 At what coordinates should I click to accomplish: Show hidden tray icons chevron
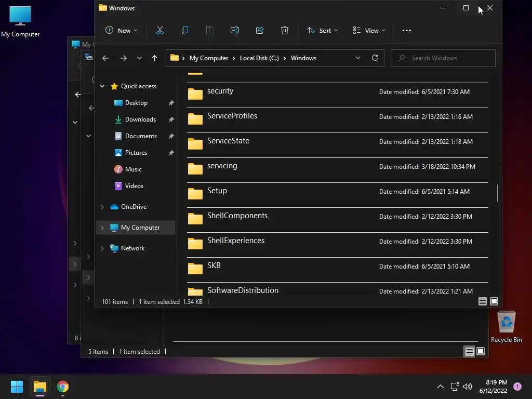click(441, 387)
